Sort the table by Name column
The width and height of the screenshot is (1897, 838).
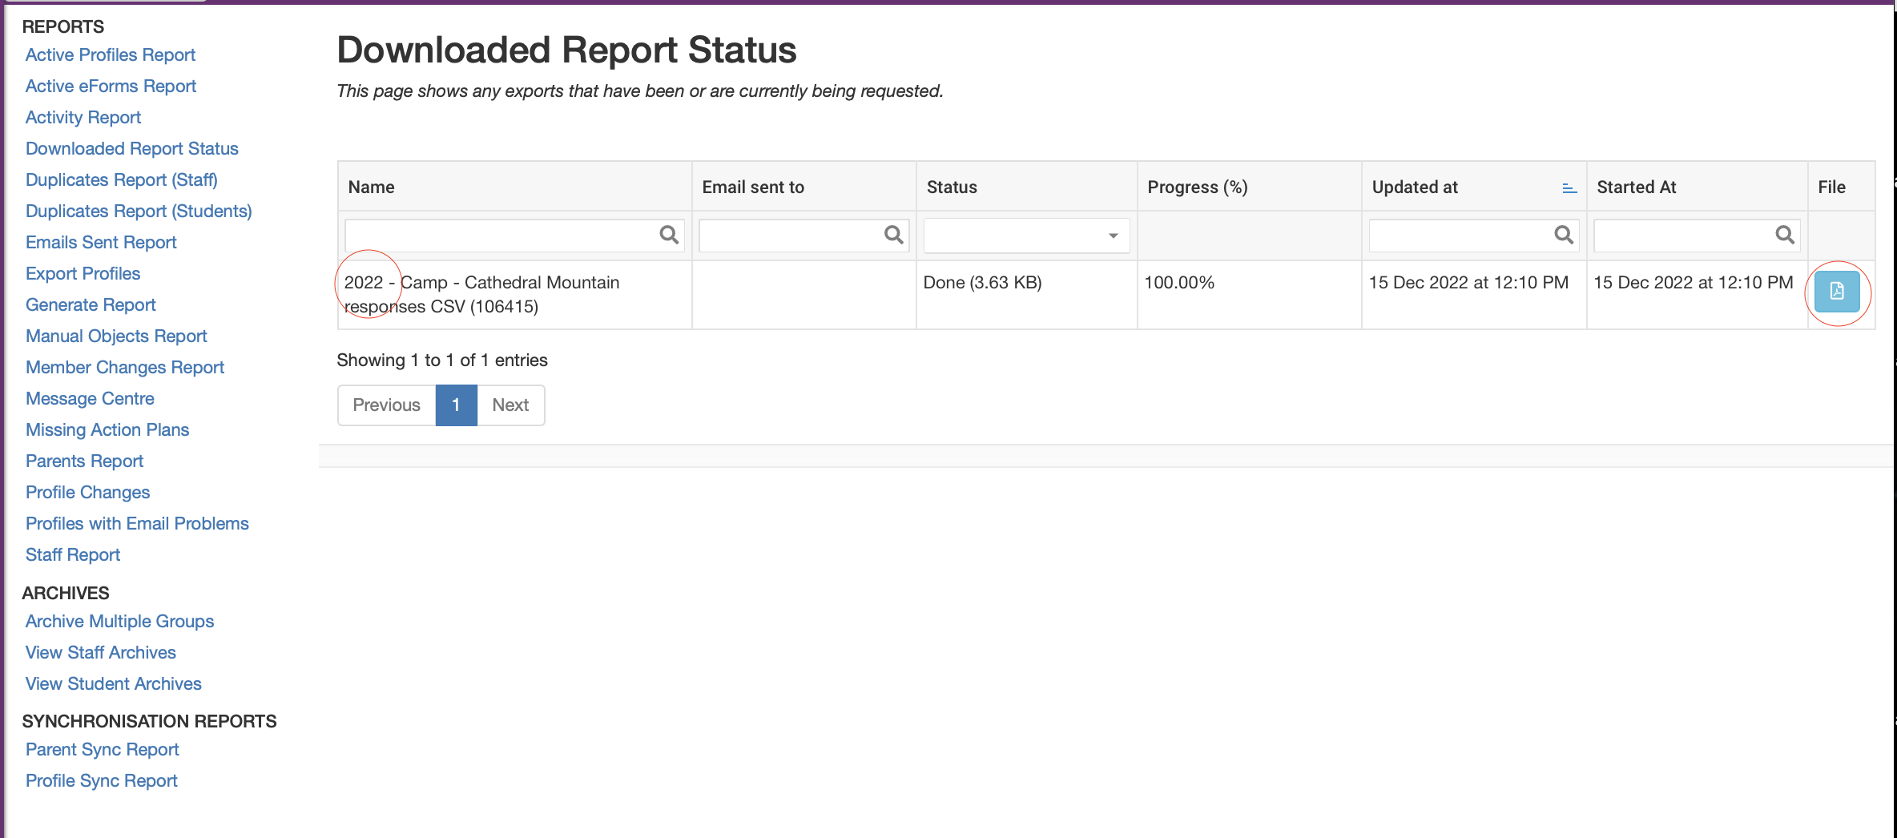pyautogui.click(x=372, y=187)
